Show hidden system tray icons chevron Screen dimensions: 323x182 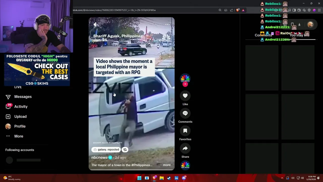282,178
